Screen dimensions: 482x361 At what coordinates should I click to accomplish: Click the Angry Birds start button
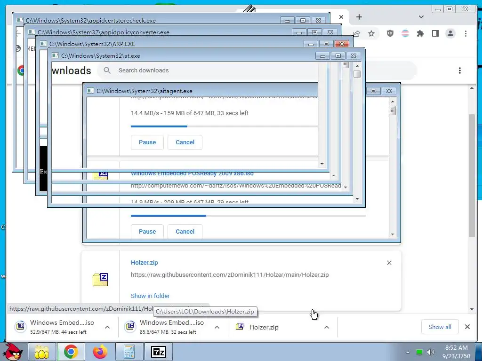click(x=13, y=352)
